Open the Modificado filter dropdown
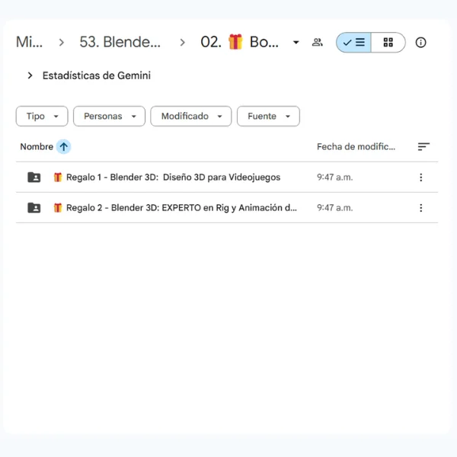 (x=190, y=116)
